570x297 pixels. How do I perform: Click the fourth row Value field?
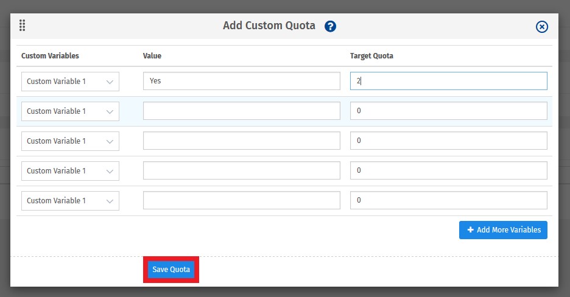pos(241,171)
